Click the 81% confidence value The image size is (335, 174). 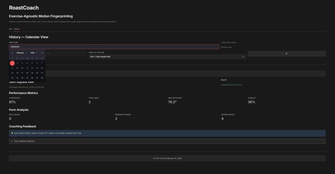[12, 102]
